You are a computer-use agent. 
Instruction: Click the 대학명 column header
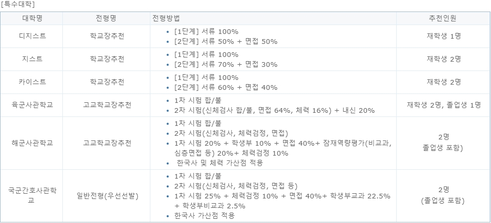point(31,18)
